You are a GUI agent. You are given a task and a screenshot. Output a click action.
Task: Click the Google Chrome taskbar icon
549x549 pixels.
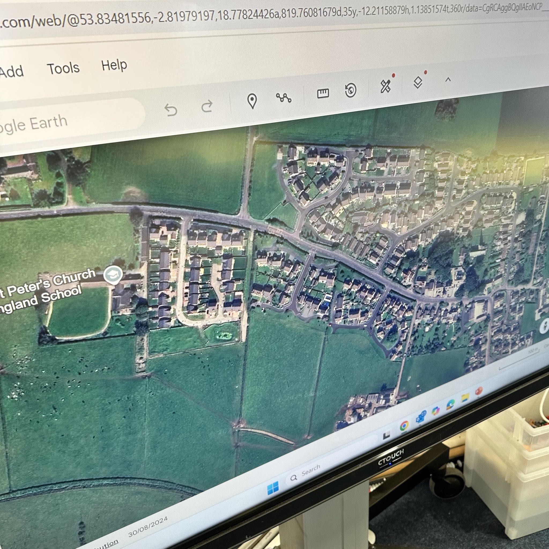click(404, 425)
